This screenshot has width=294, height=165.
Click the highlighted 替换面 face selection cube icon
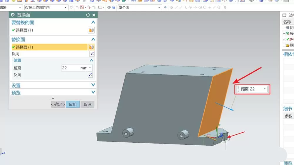pyautogui.click(x=91, y=47)
